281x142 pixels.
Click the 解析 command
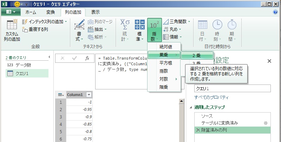tap(97, 37)
